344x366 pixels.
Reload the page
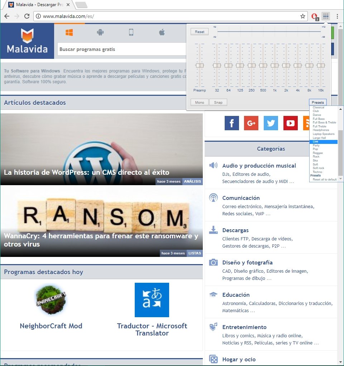click(27, 16)
